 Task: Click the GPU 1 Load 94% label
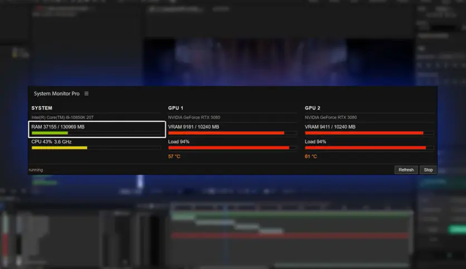coord(178,142)
